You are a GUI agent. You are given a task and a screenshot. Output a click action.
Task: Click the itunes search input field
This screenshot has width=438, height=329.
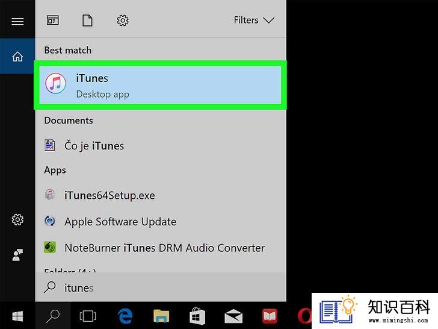(x=161, y=287)
